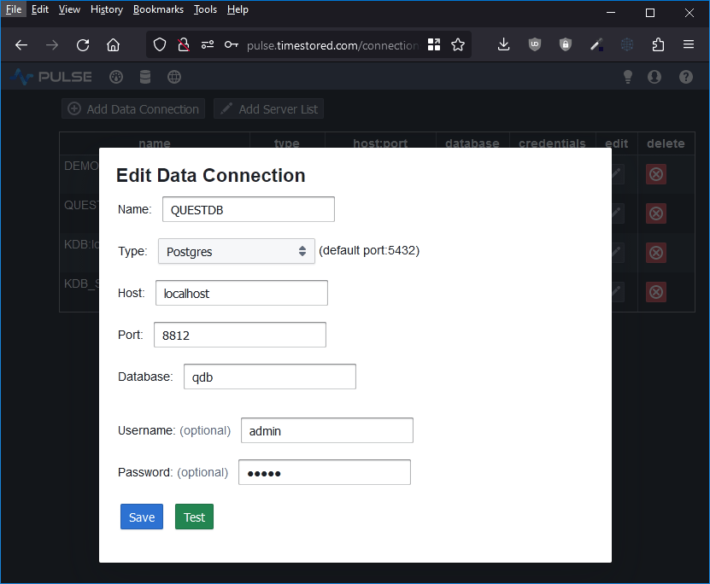Open Firefox downloads arrow icon
Viewport: 710px width, 584px height.
(504, 45)
